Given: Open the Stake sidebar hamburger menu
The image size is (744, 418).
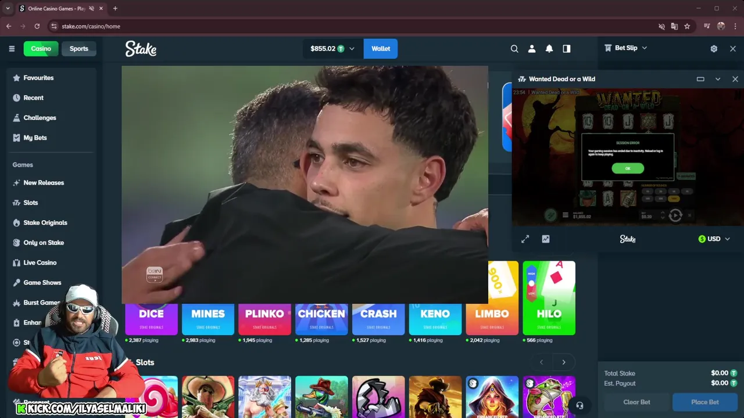Looking at the screenshot, I should (x=12, y=49).
